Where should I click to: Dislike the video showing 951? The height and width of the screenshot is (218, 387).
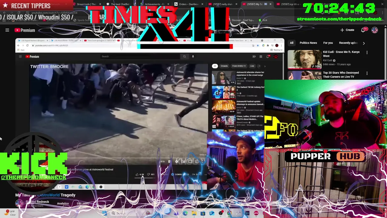(x=151, y=174)
